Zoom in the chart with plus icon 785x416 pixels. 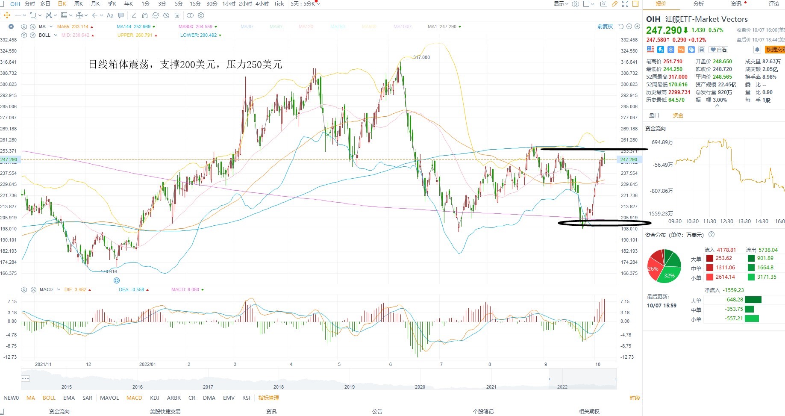637,27
